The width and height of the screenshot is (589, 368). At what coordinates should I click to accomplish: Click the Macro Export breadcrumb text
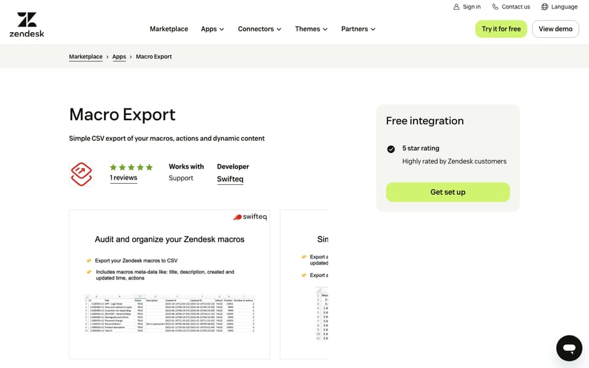tap(154, 57)
